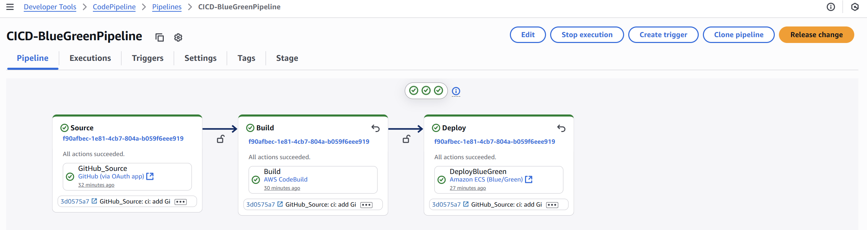The height and width of the screenshot is (230, 867).
Task: Open external link for Amazon ECS Blue/Green
Action: [x=529, y=179]
